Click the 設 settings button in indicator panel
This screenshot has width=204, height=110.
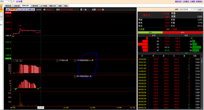coord(18,61)
